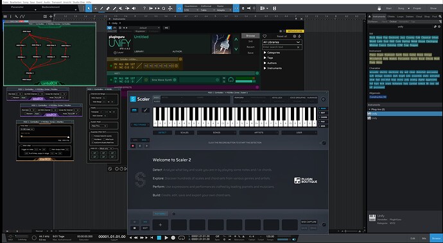
Task: Select the SCALES tab in Scaler
Action: 184,132
